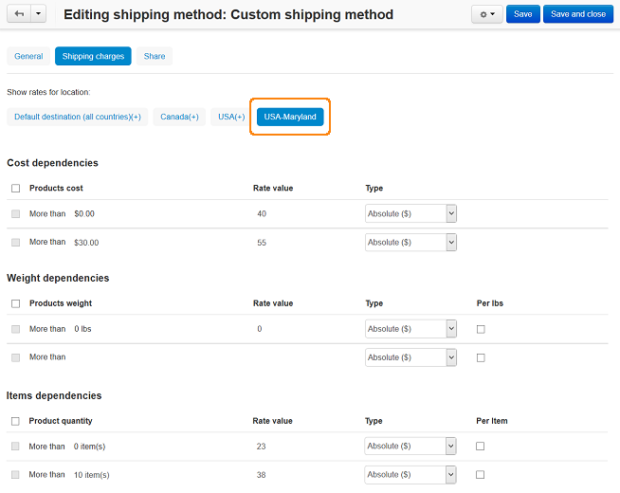620x493 pixels.
Task: Open Type dropdown for 0 lbs weight row
Action: click(x=410, y=329)
